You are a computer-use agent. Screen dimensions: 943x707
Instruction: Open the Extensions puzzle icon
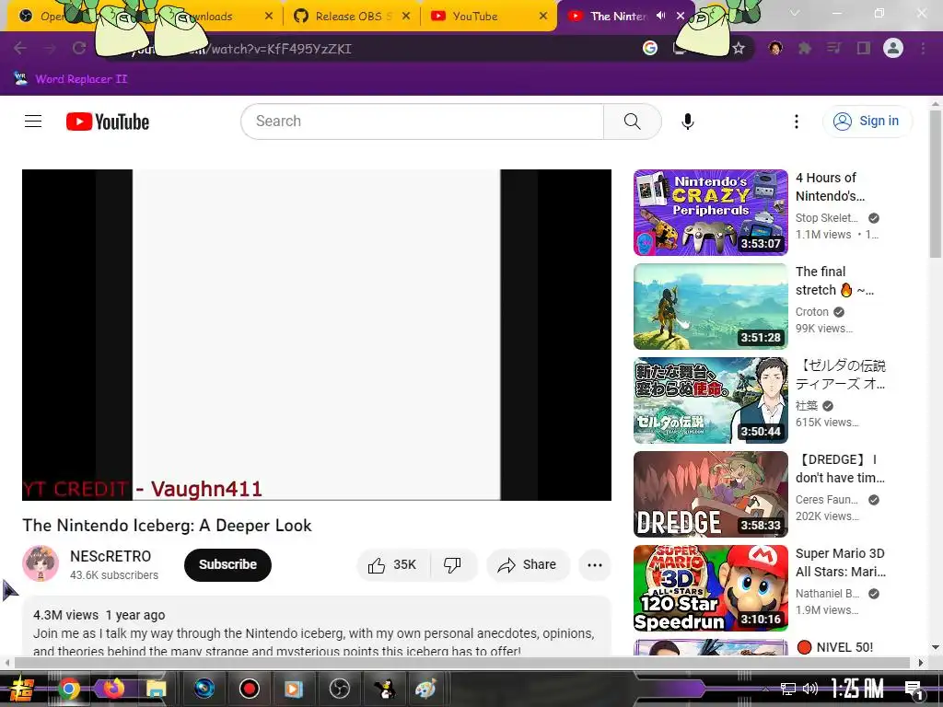point(805,48)
